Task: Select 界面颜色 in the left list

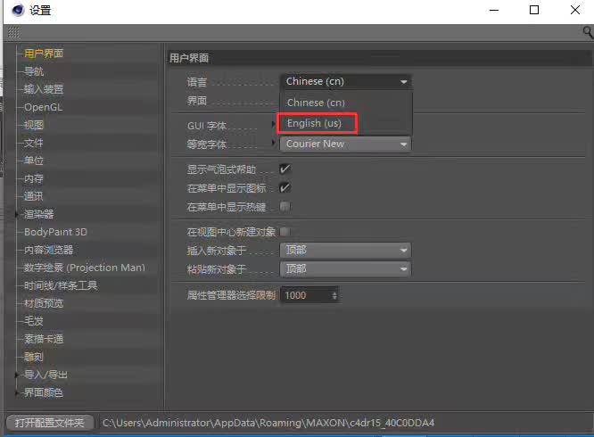Action: click(44, 392)
